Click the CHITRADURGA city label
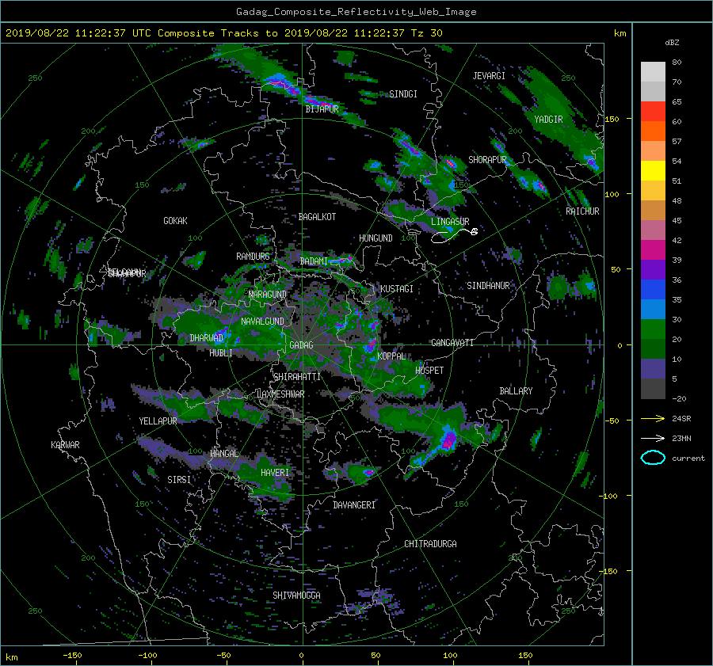The width and height of the screenshot is (713, 666). pyautogui.click(x=431, y=544)
